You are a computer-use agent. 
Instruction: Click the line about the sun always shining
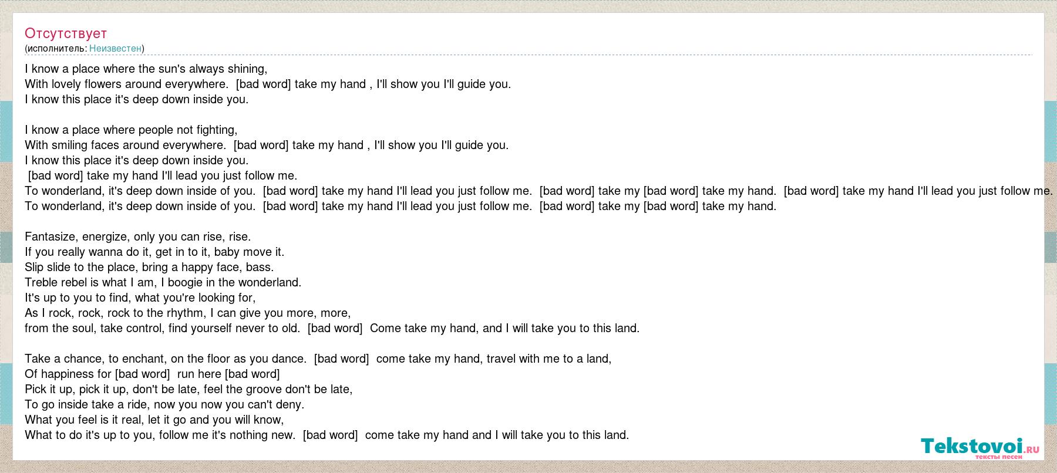pyautogui.click(x=146, y=69)
